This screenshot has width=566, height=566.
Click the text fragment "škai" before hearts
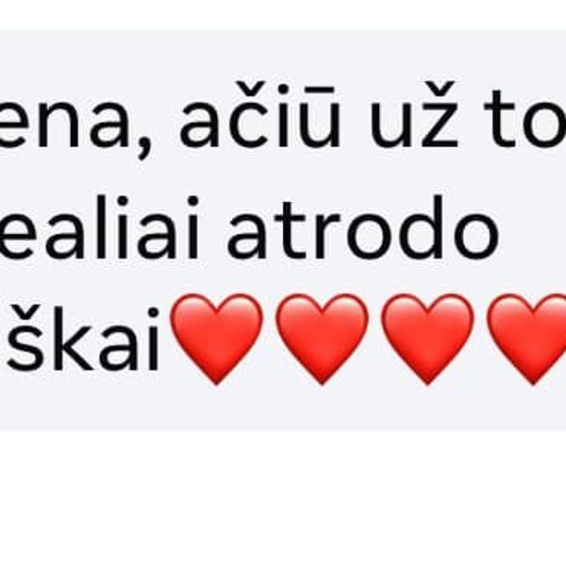[x=83, y=339]
